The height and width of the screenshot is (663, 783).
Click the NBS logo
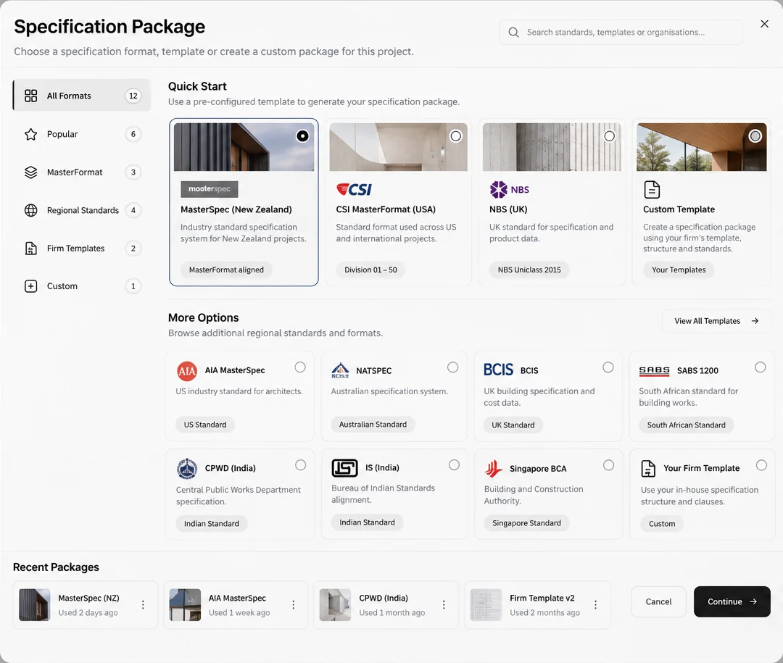510,190
